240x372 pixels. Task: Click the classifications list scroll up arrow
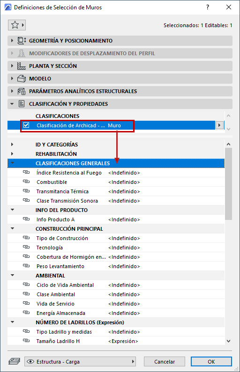pos(228,116)
